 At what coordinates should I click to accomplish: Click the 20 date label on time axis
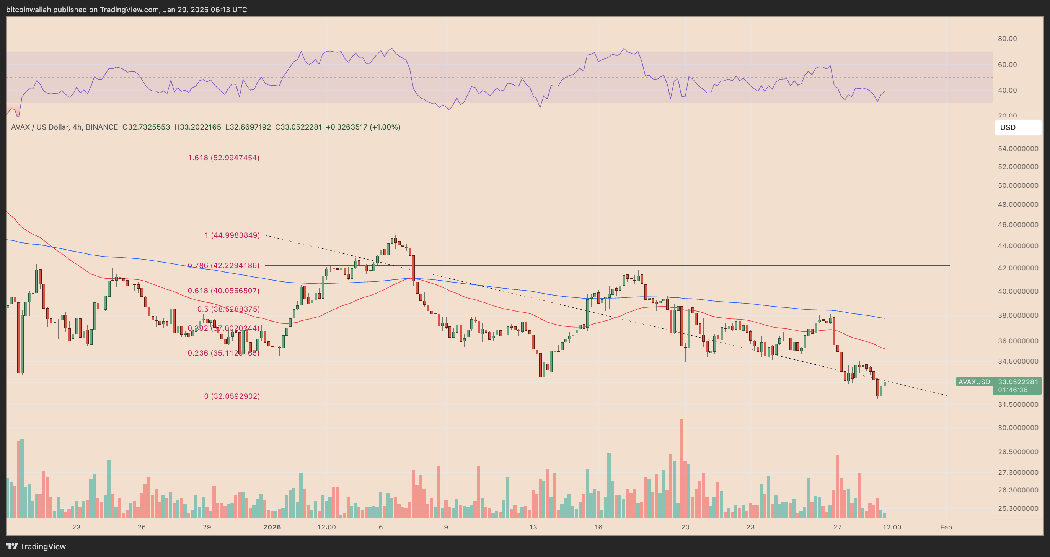(x=685, y=527)
